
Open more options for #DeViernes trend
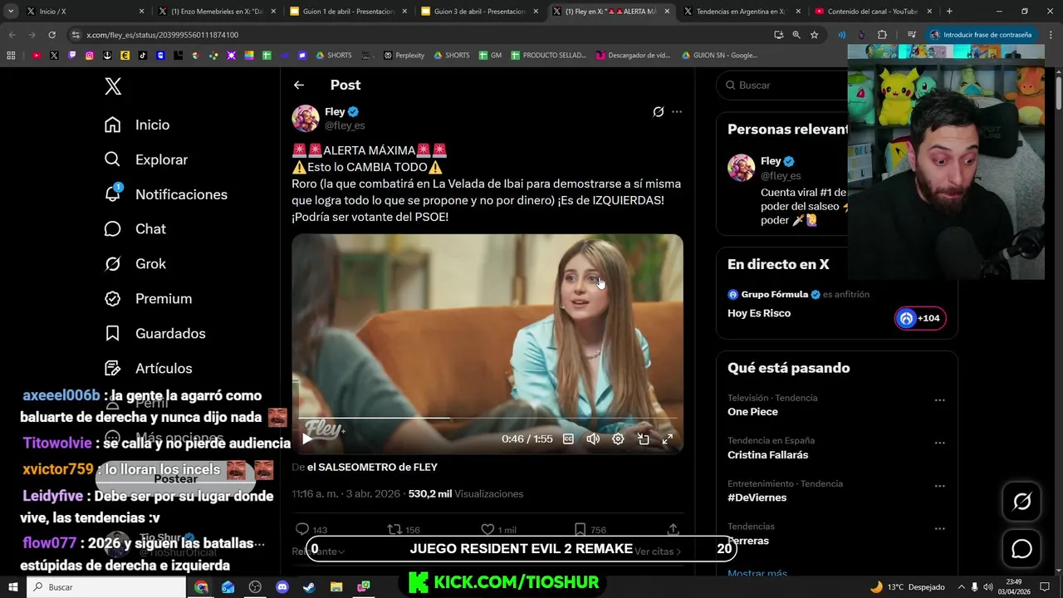point(939,486)
